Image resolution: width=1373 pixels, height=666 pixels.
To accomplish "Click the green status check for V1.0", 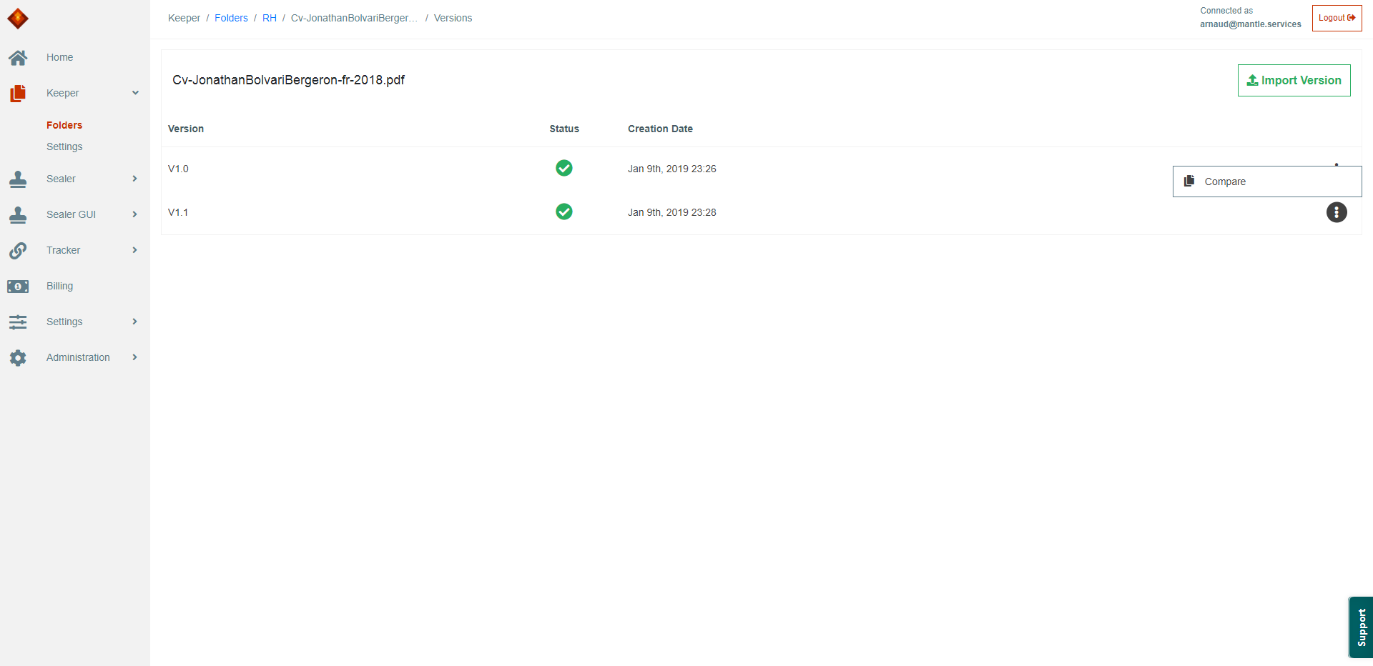I will (x=564, y=168).
